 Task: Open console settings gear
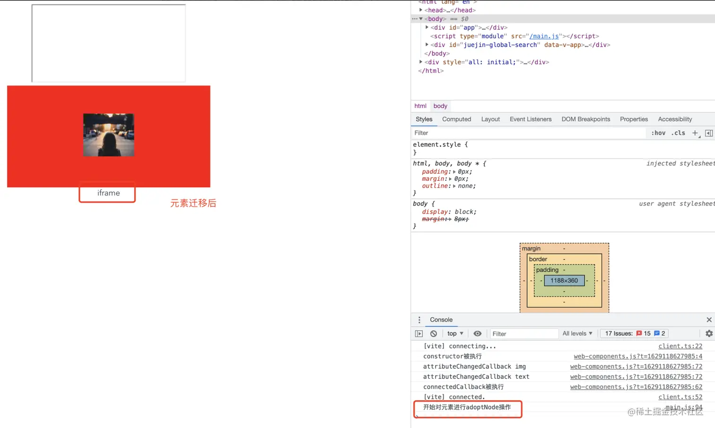coord(709,334)
